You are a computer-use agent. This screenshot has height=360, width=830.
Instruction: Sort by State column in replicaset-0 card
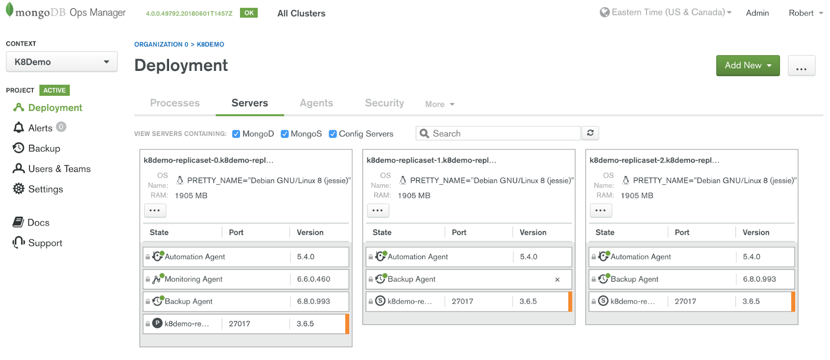point(159,232)
